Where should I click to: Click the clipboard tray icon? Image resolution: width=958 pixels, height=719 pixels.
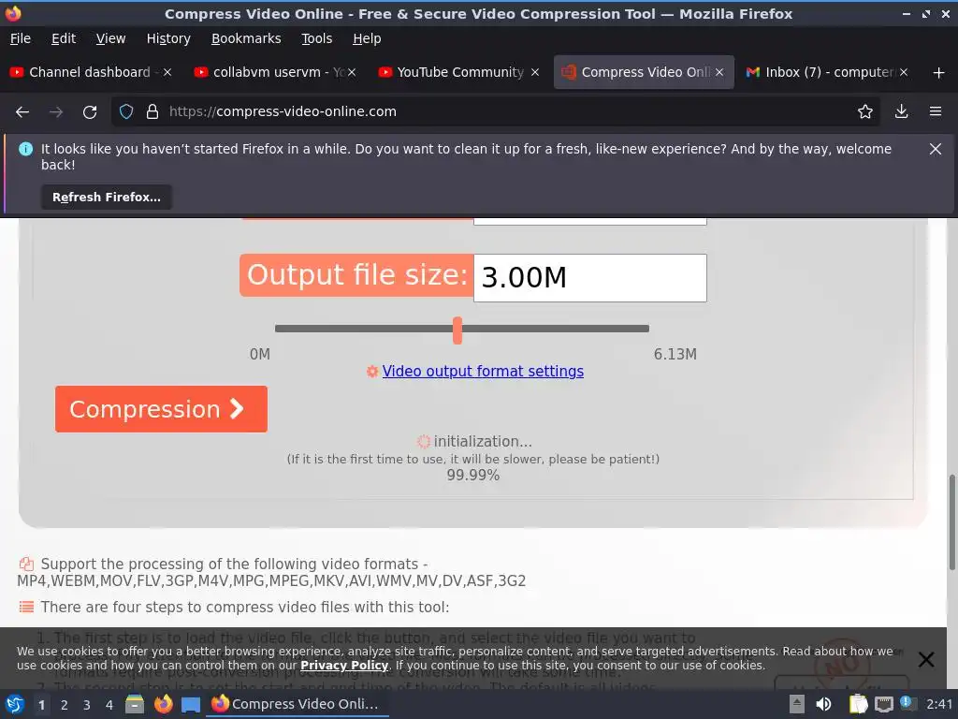click(858, 704)
